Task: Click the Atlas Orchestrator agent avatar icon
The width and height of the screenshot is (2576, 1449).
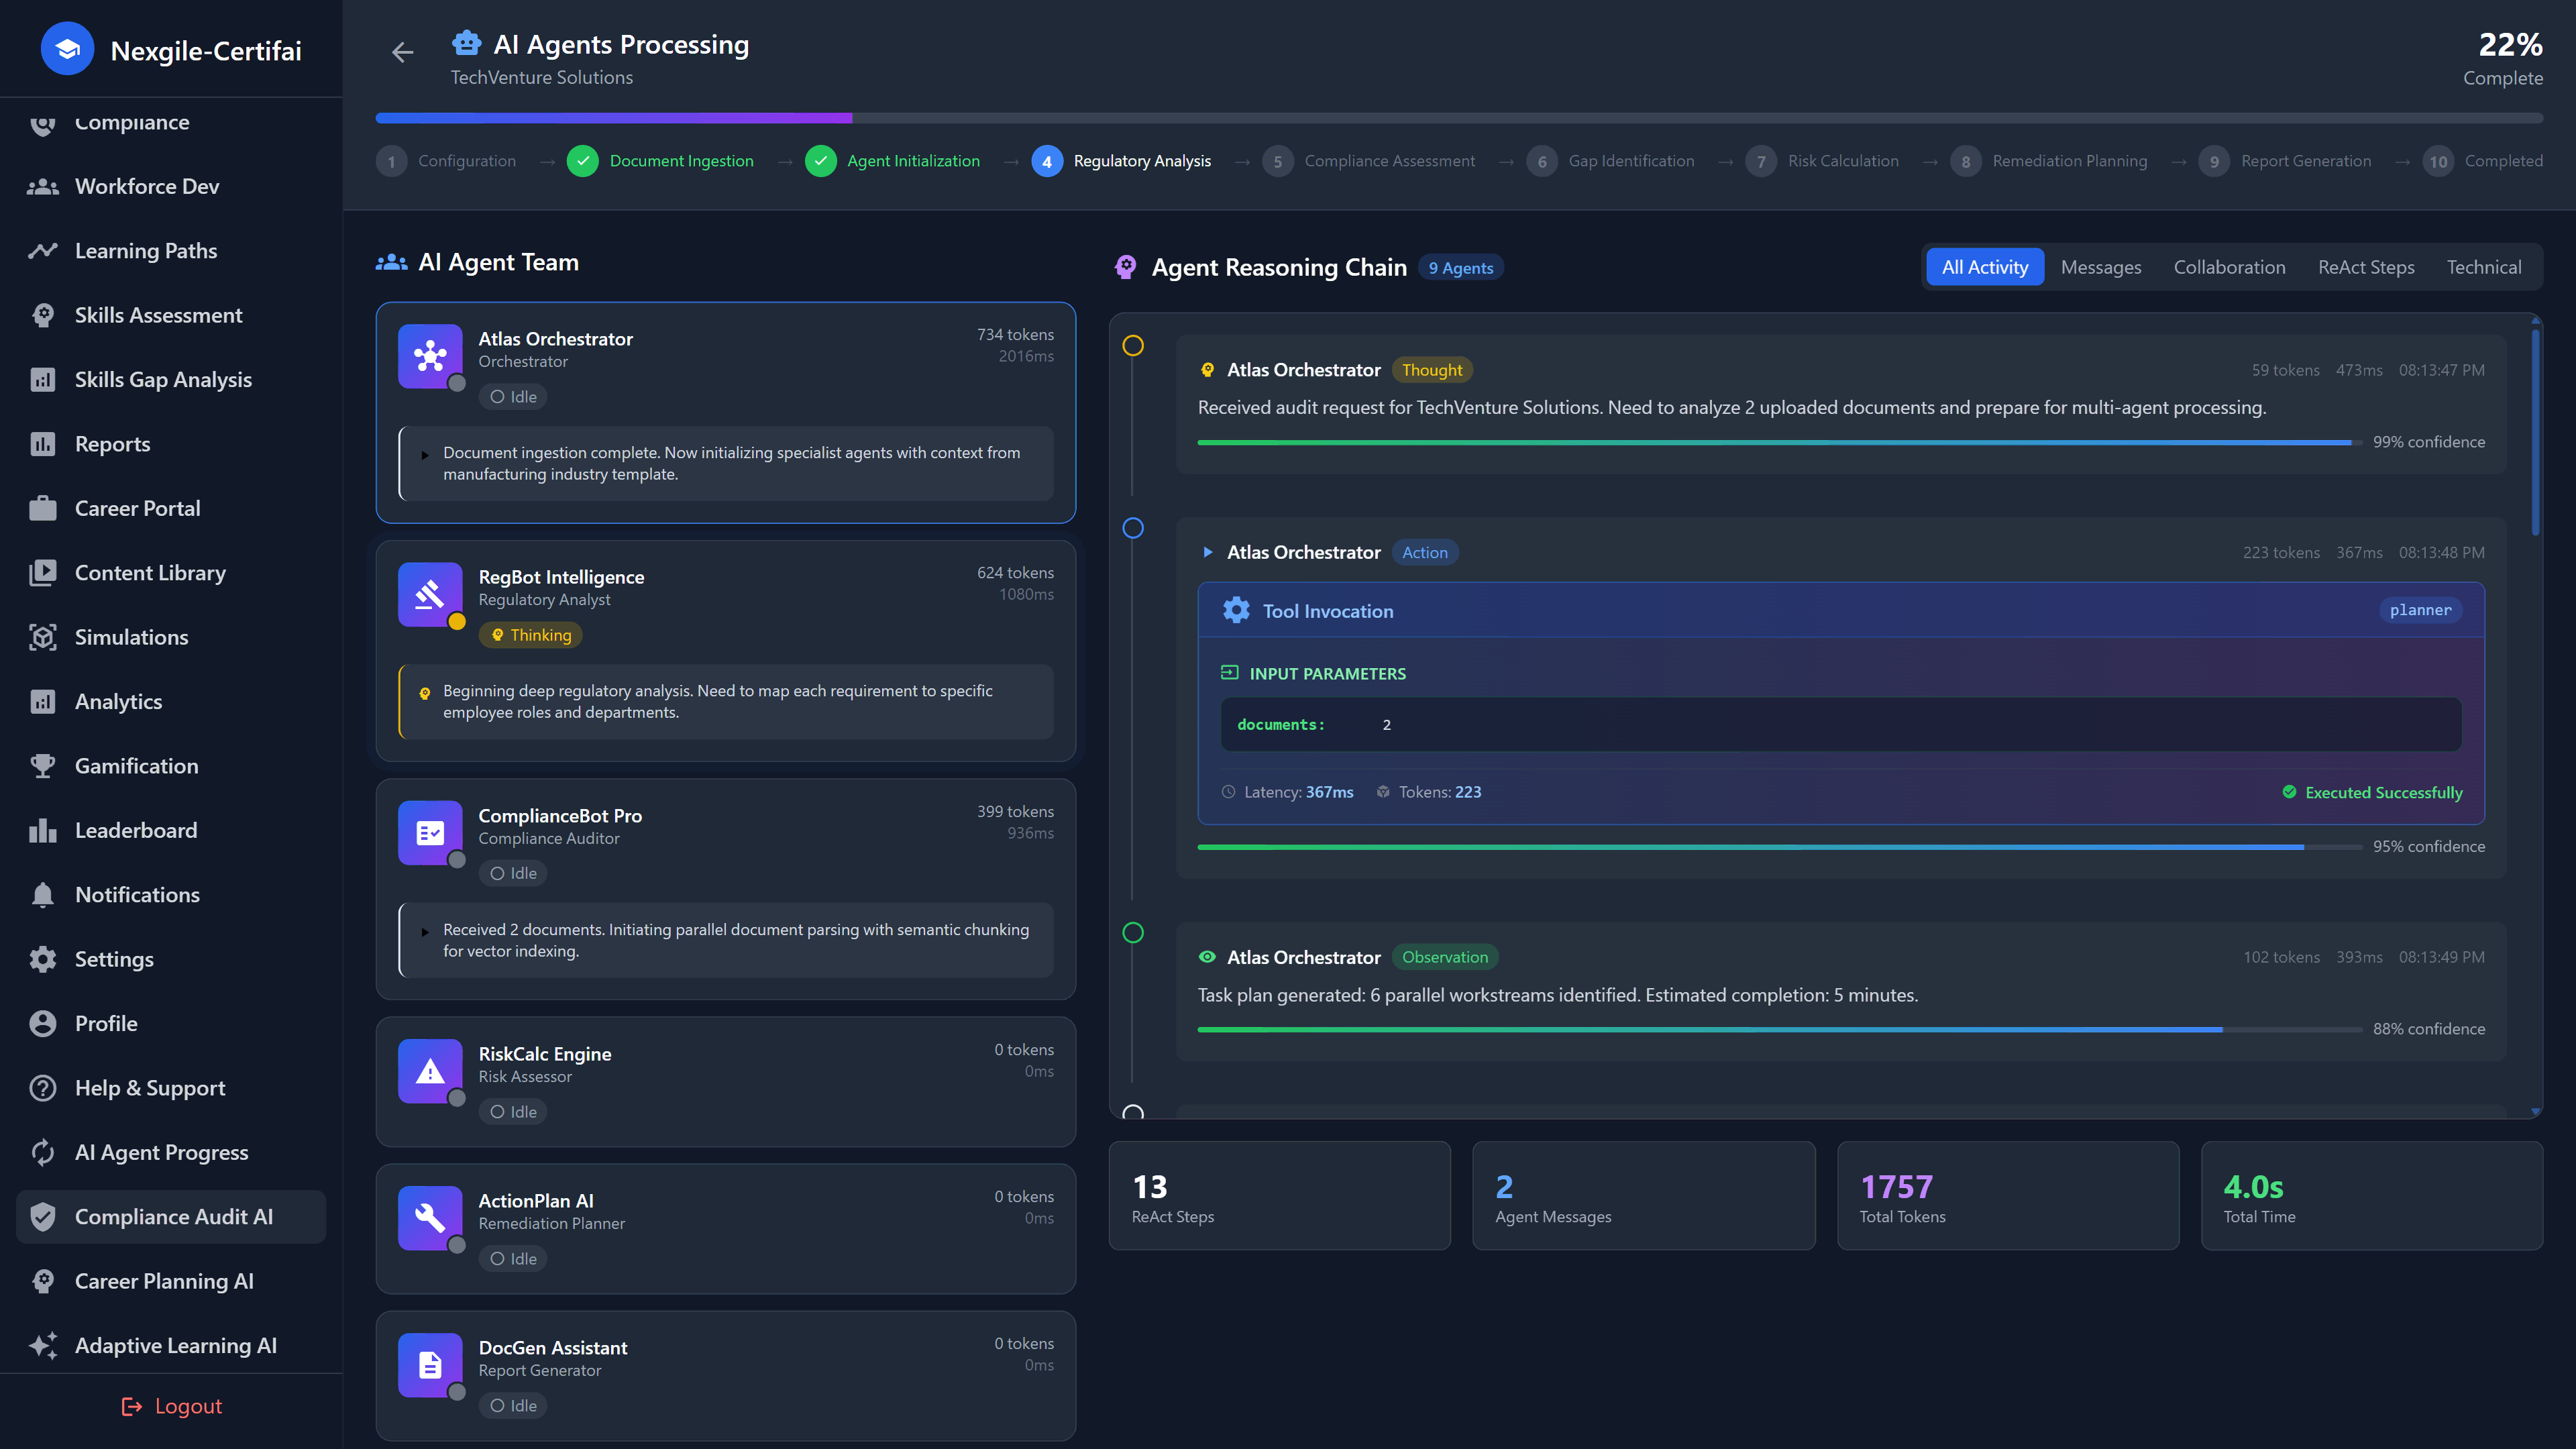Action: [x=429, y=357]
